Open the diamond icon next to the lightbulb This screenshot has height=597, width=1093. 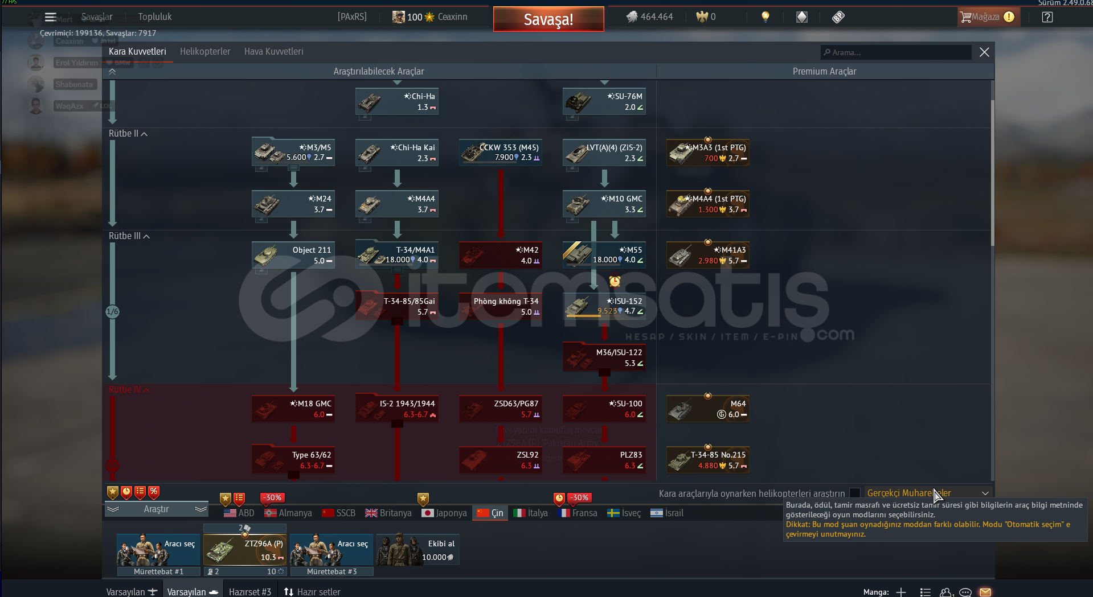[802, 17]
